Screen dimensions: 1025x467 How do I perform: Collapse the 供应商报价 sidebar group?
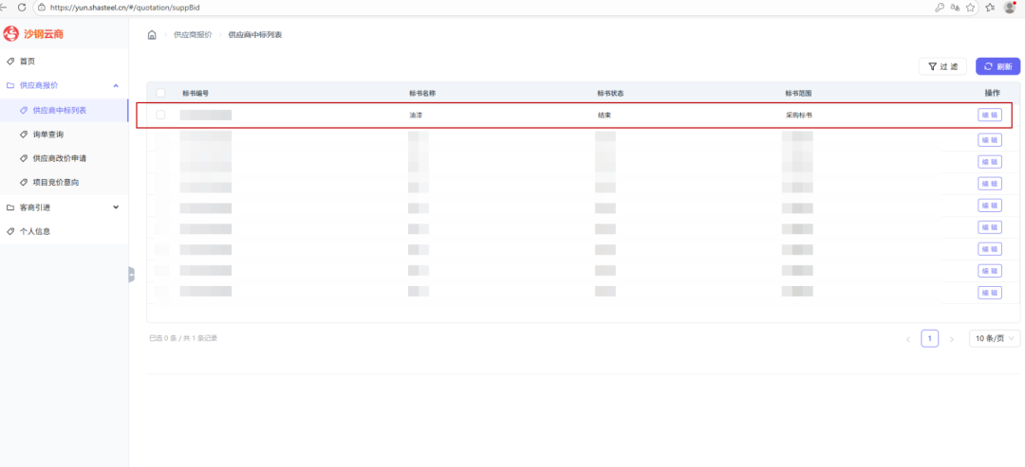pyautogui.click(x=116, y=85)
